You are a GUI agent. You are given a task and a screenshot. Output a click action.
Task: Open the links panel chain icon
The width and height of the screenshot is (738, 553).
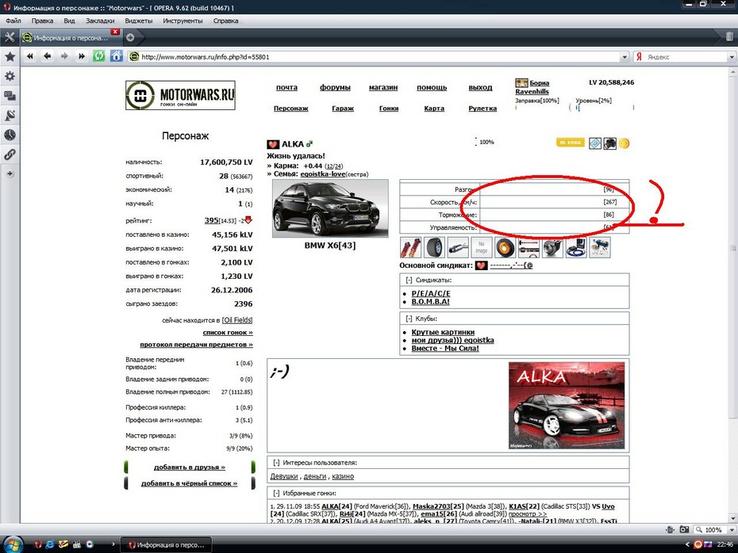tap(10, 154)
